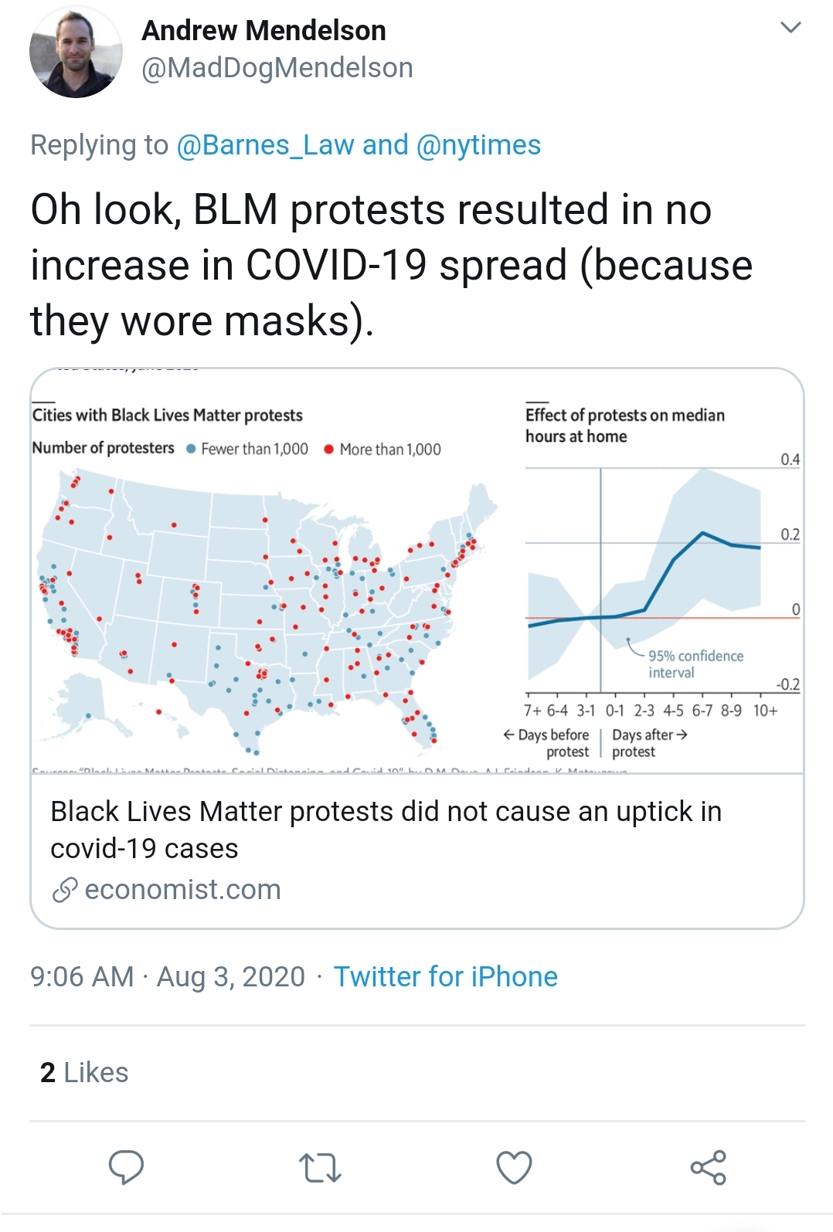Open Andrew Mendelson's profile picture
The height and width of the screenshot is (1232, 833).
point(76,52)
